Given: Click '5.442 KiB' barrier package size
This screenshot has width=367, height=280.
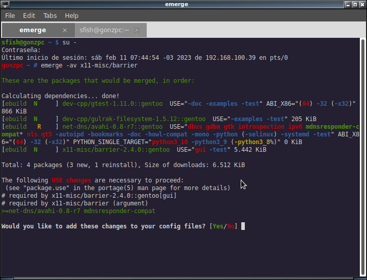Looking at the screenshot, I should [x=250, y=150].
